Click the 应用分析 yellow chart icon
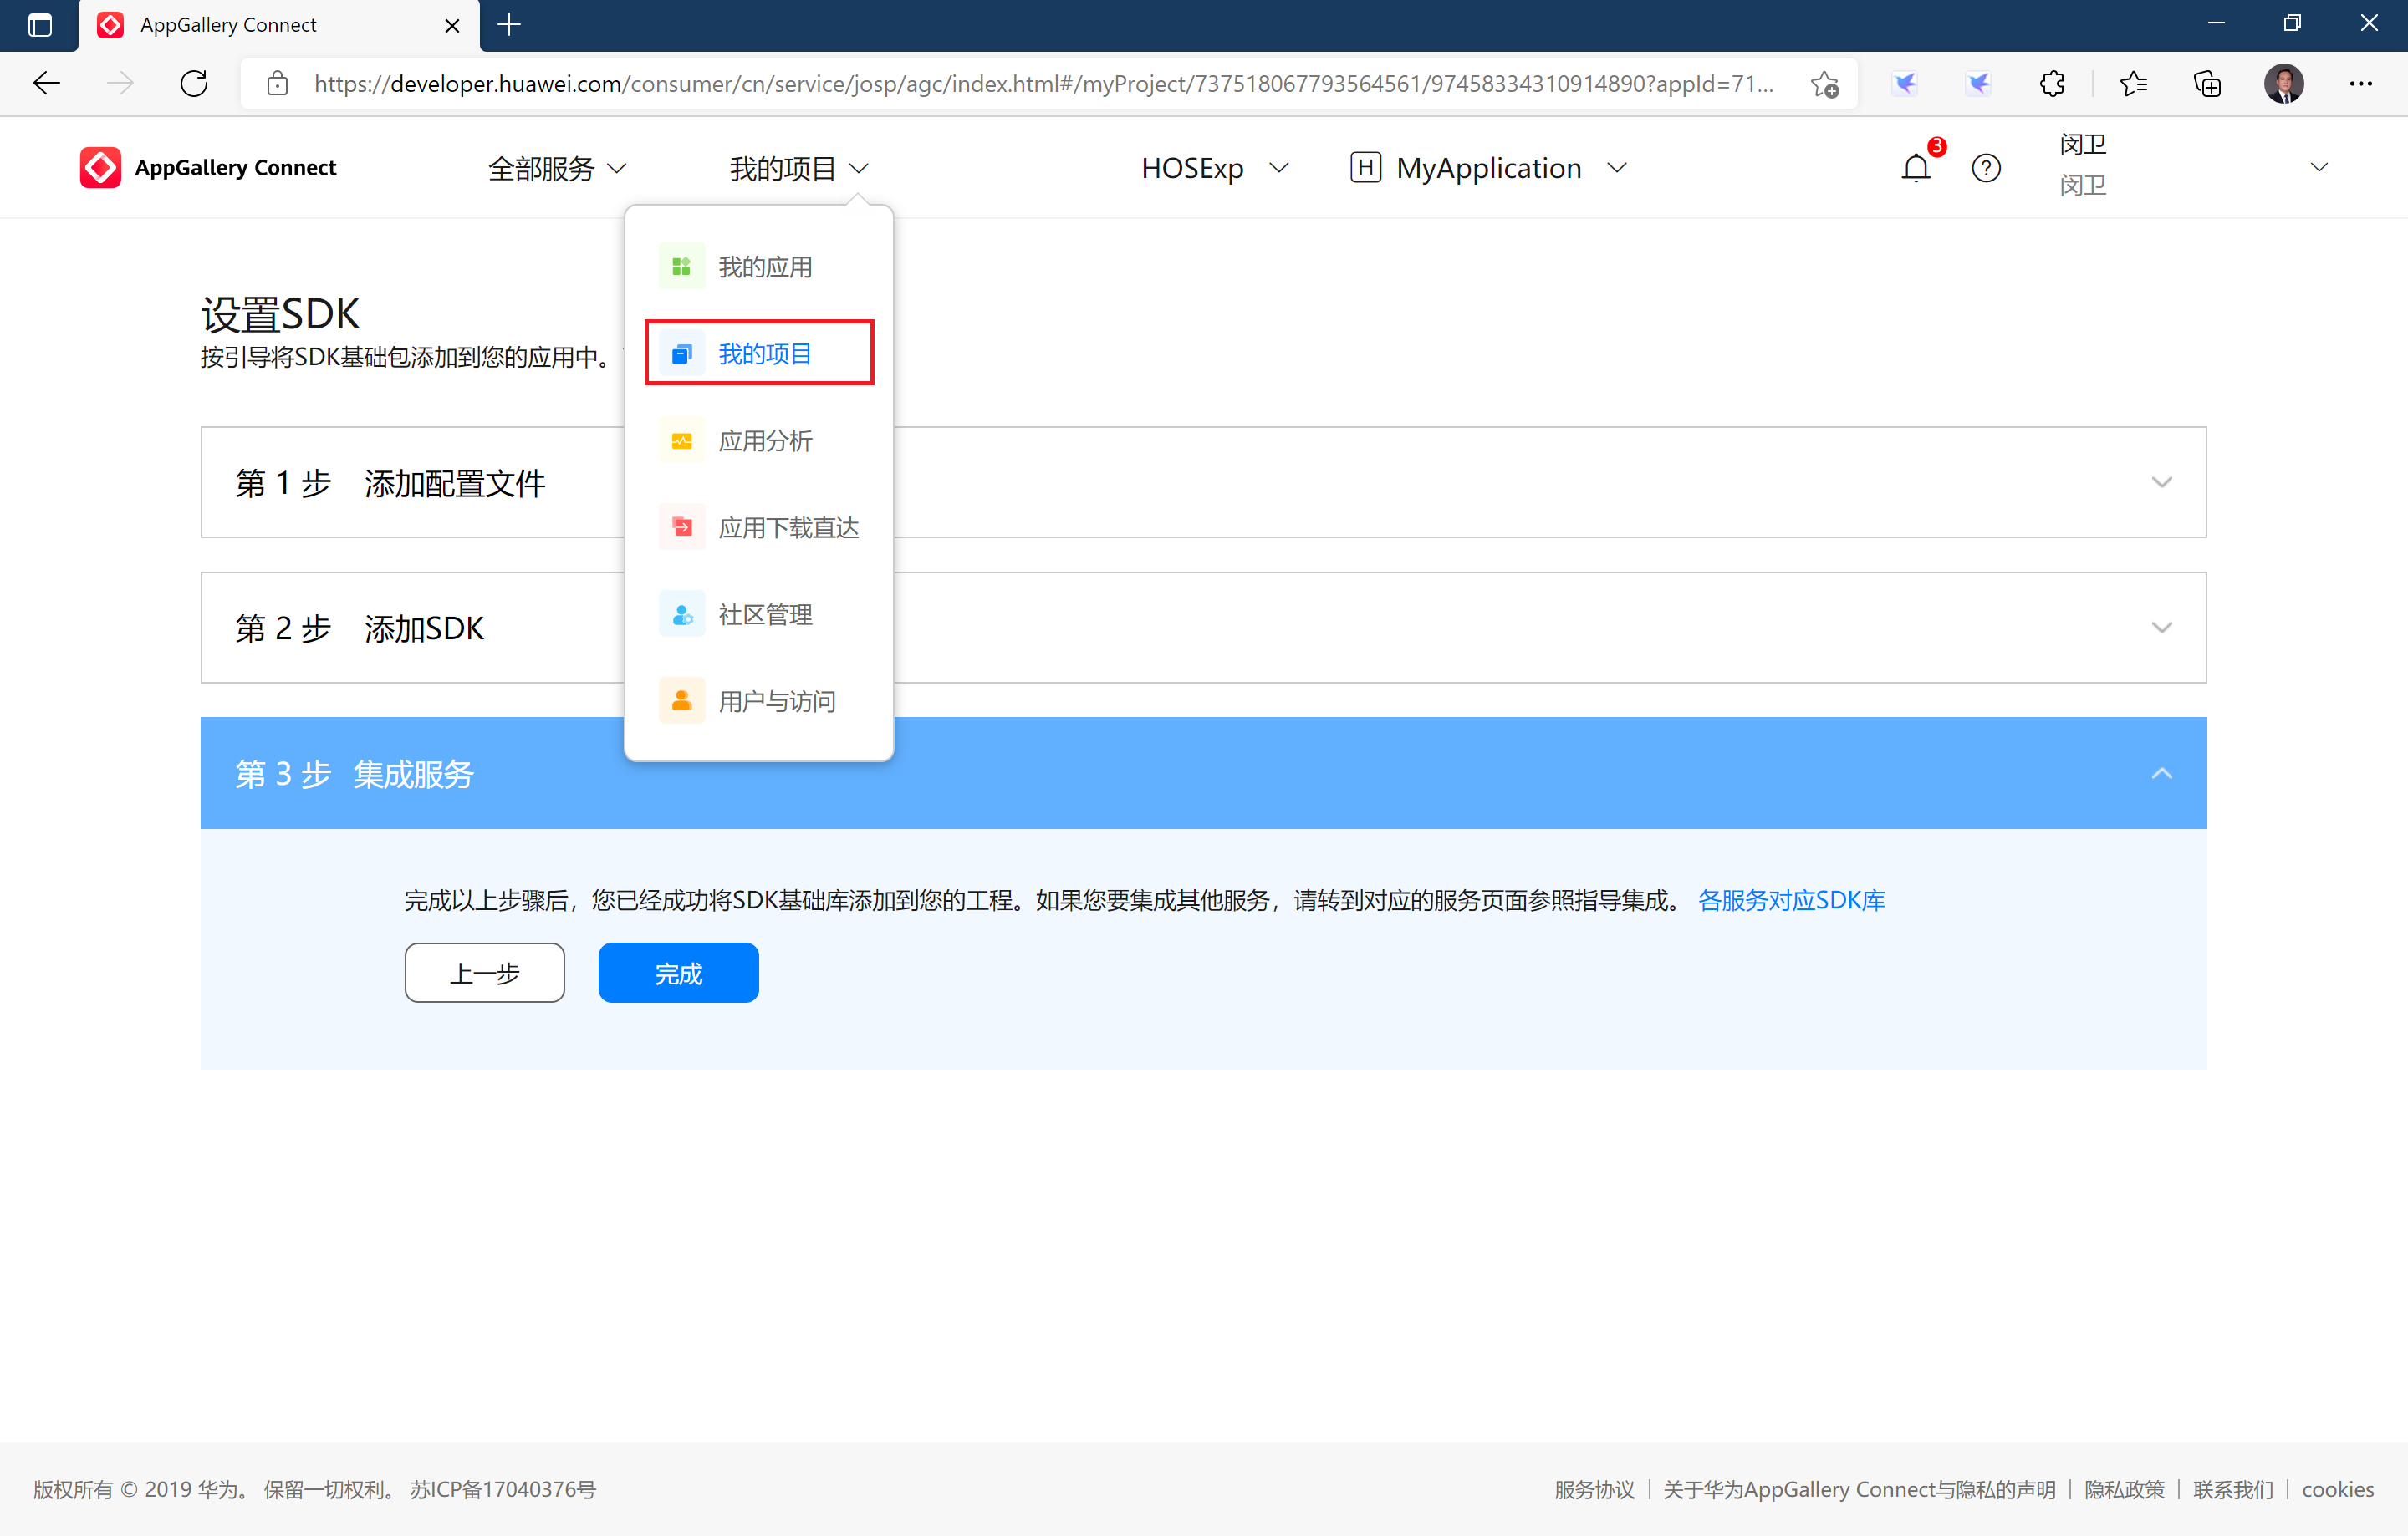This screenshot has height=1536, width=2408. (681, 440)
